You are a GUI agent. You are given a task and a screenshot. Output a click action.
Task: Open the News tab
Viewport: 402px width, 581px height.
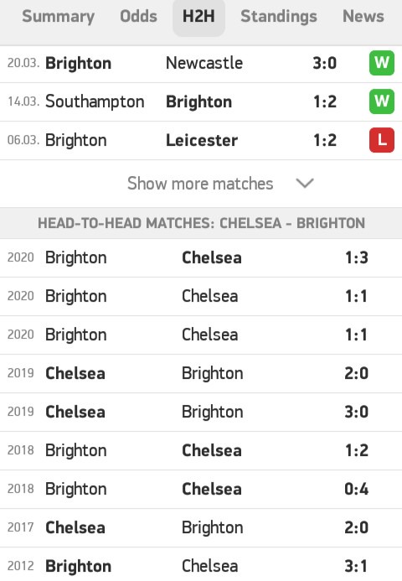[363, 17]
